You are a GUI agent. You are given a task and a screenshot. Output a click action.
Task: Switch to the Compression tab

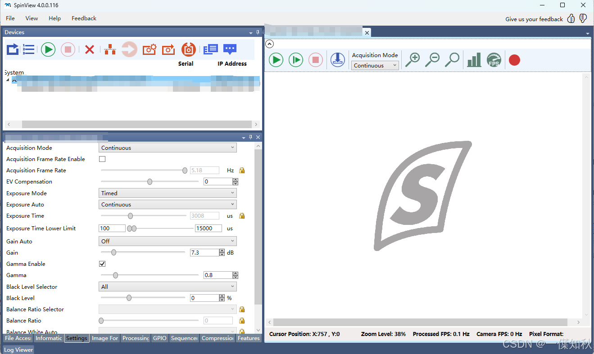(218, 338)
